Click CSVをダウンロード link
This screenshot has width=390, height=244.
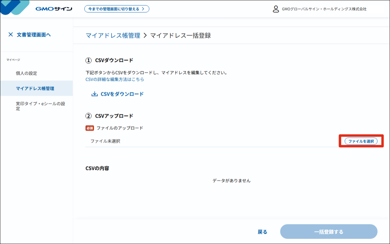point(117,94)
